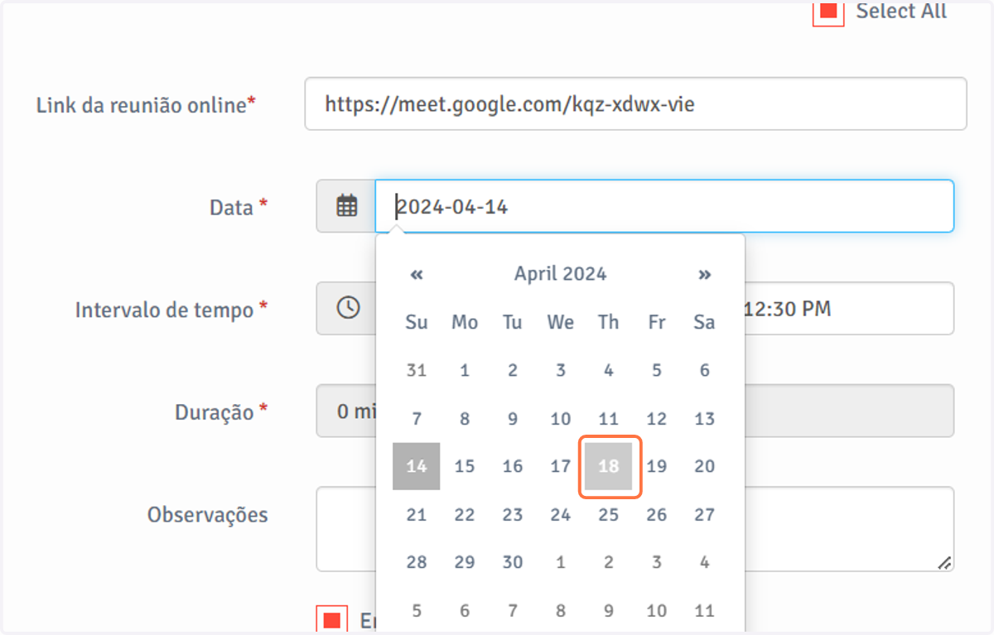Choose day 15 in the calendar
The height and width of the screenshot is (635, 994).
[465, 466]
